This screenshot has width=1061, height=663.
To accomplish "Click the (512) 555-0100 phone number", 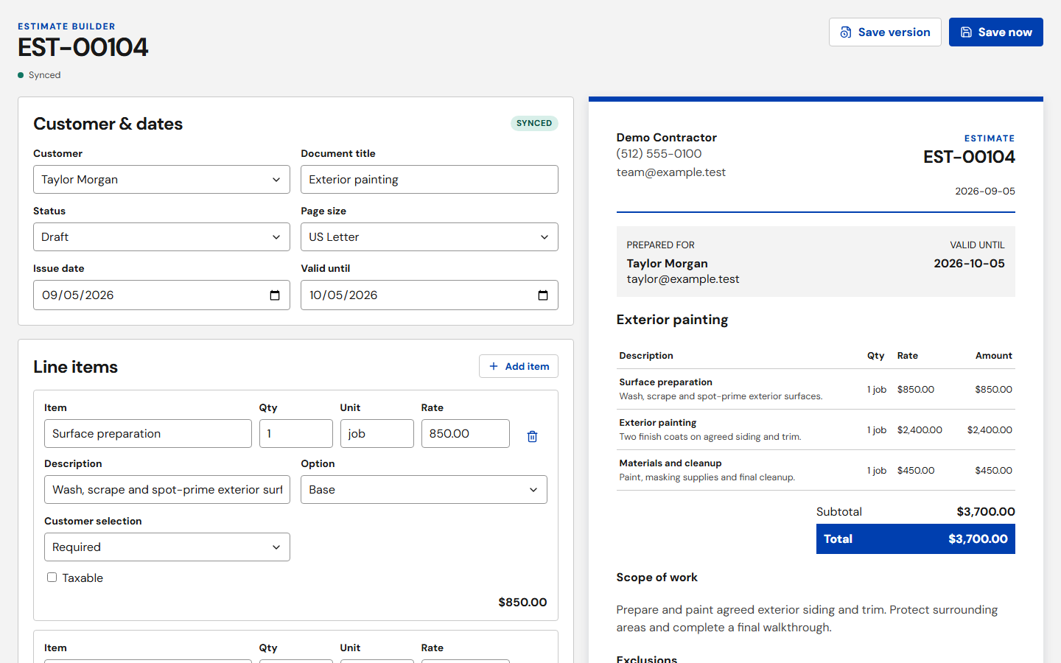I will point(659,154).
